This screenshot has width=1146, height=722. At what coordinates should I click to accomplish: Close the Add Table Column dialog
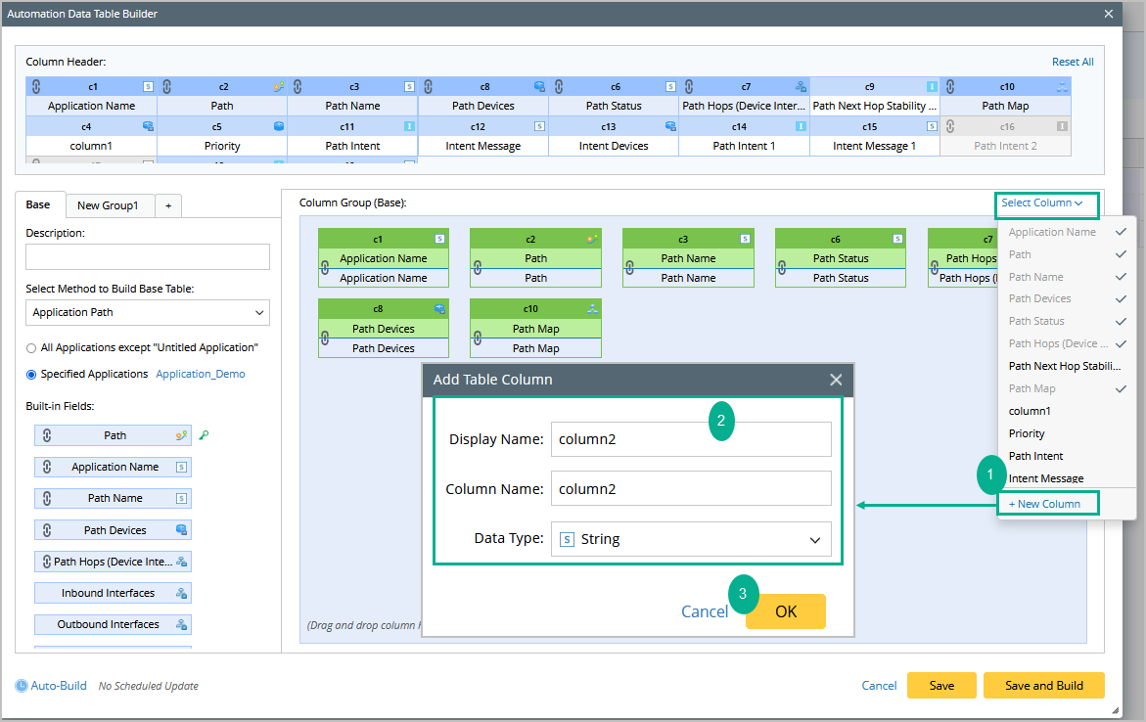(836, 380)
